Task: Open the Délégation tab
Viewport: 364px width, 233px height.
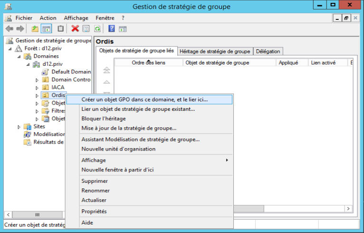Action: [x=268, y=51]
